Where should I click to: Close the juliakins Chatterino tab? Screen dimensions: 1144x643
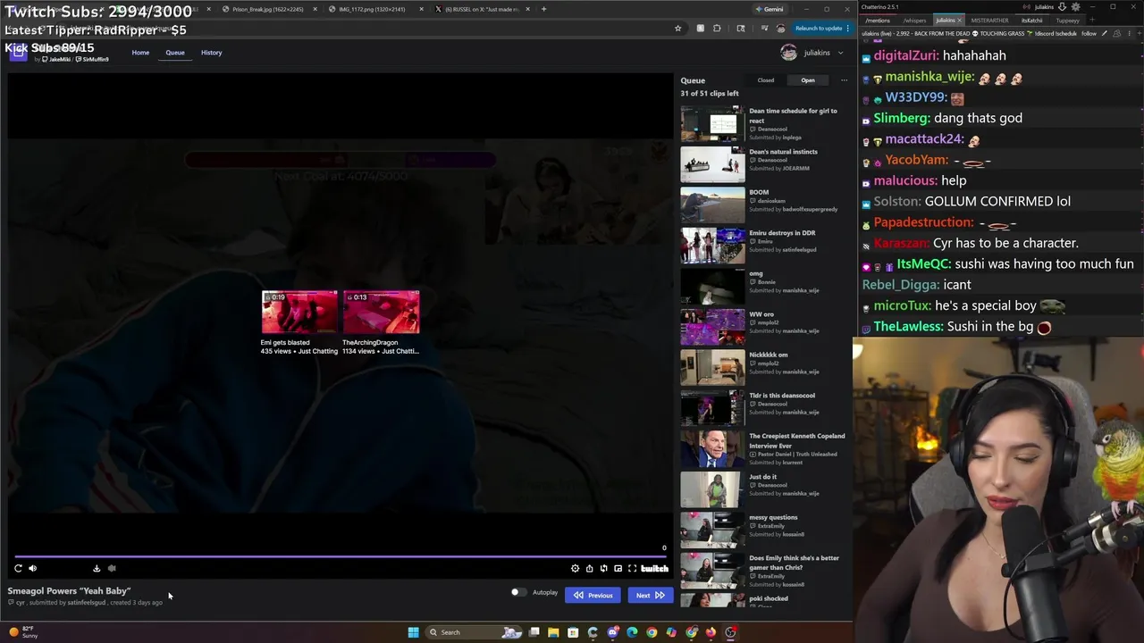960,20
